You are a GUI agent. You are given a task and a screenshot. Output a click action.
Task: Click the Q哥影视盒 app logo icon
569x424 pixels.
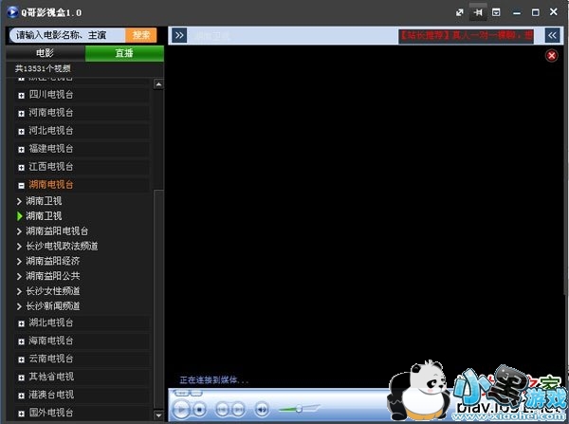pyautogui.click(x=12, y=12)
